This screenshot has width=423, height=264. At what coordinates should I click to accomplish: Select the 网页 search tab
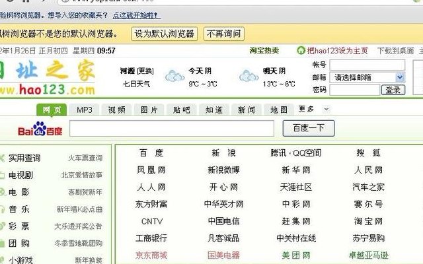pos(52,110)
